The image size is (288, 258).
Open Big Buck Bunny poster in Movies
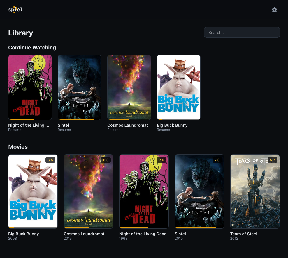(x=33, y=191)
